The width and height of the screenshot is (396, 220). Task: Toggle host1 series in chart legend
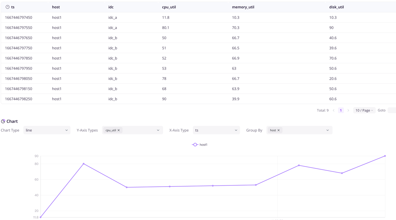click(200, 145)
